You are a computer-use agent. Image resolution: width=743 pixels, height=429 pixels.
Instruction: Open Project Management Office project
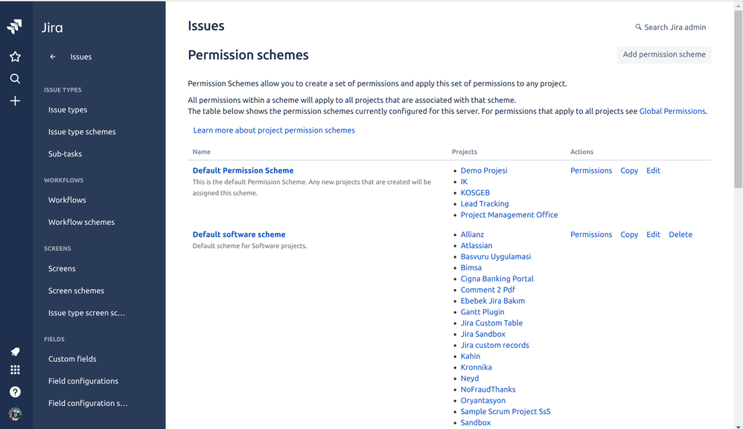pyautogui.click(x=509, y=214)
